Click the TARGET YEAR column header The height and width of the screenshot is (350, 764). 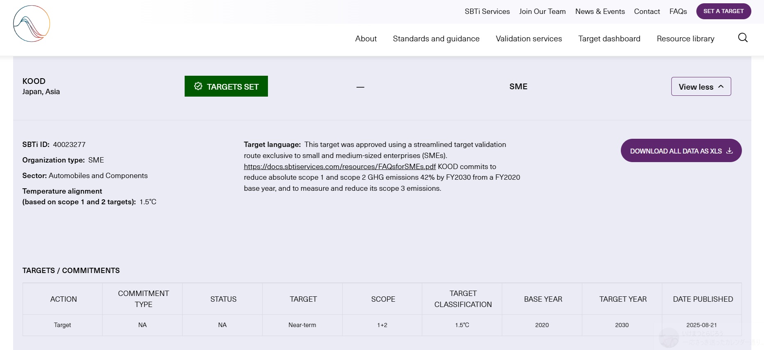(623, 299)
